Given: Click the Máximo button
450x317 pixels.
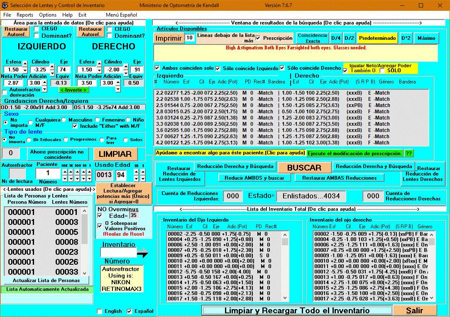Looking at the screenshot, I should point(426,38).
